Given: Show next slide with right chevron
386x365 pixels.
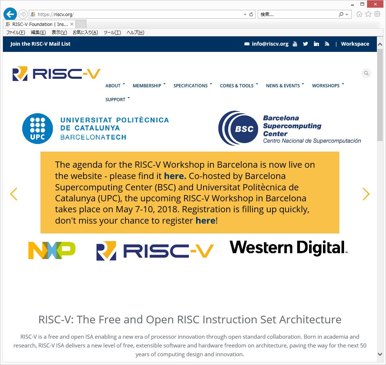Looking at the screenshot, I should coord(366,194).
